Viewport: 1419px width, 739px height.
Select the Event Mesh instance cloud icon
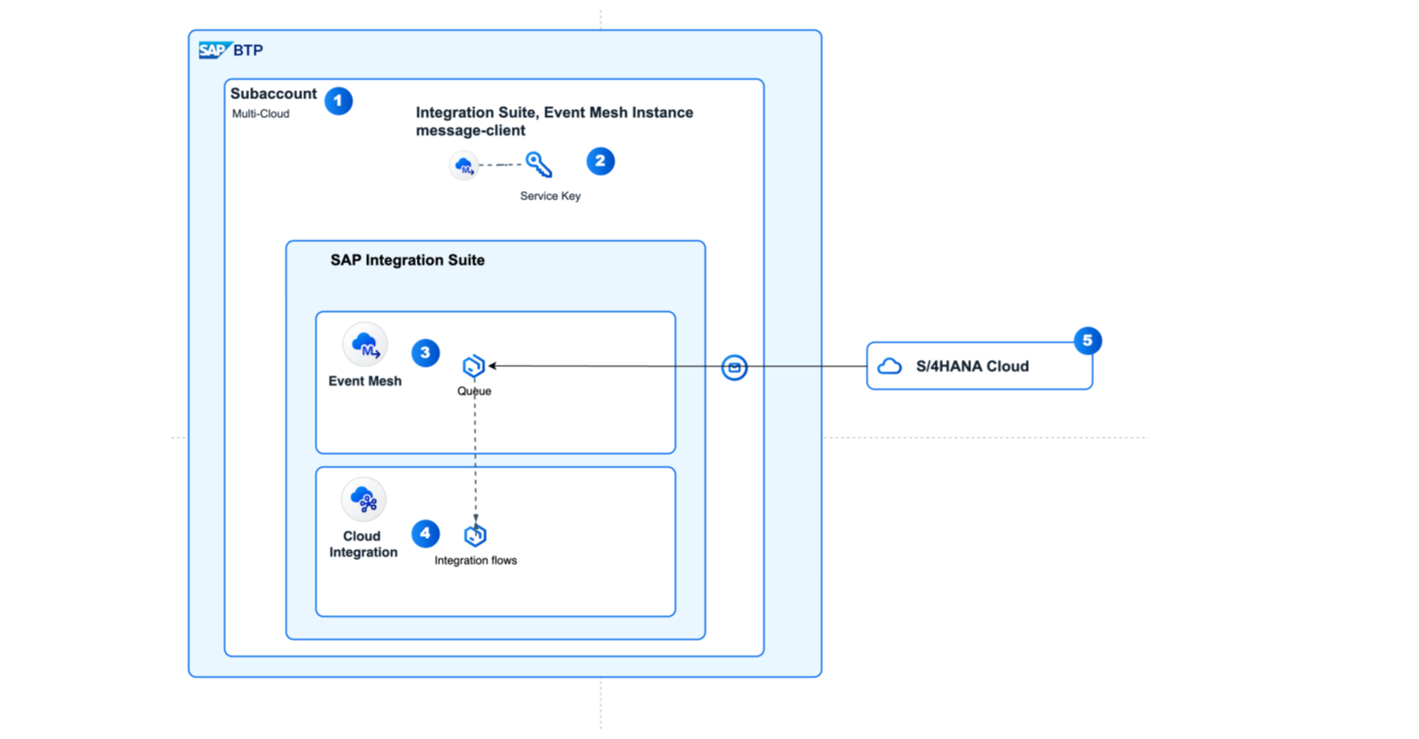pyautogui.click(x=464, y=166)
